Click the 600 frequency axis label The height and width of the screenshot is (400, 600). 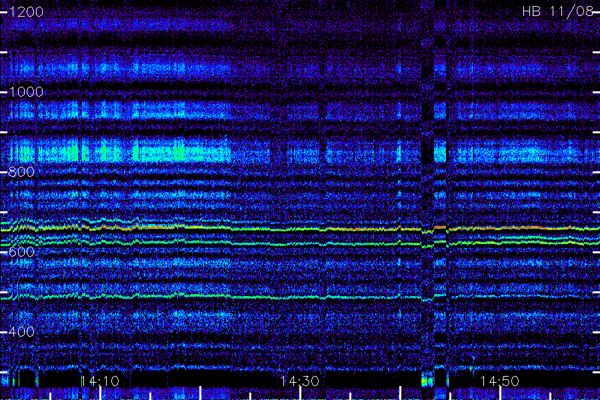21,252
